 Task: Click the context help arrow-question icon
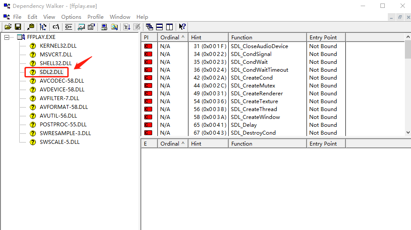(x=182, y=27)
